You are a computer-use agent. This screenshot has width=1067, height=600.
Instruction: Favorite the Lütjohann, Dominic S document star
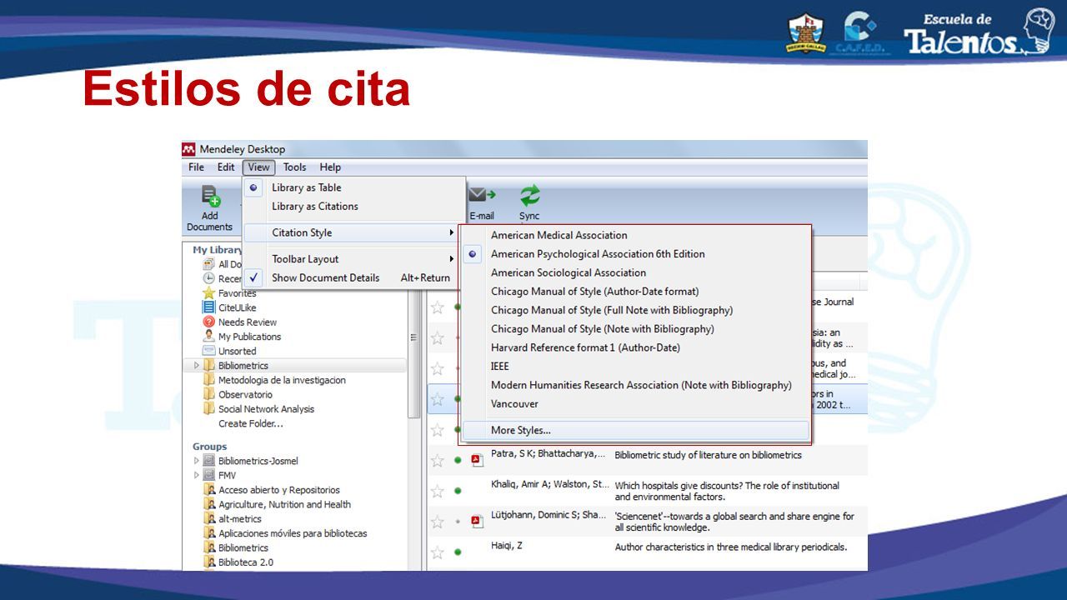tap(438, 522)
